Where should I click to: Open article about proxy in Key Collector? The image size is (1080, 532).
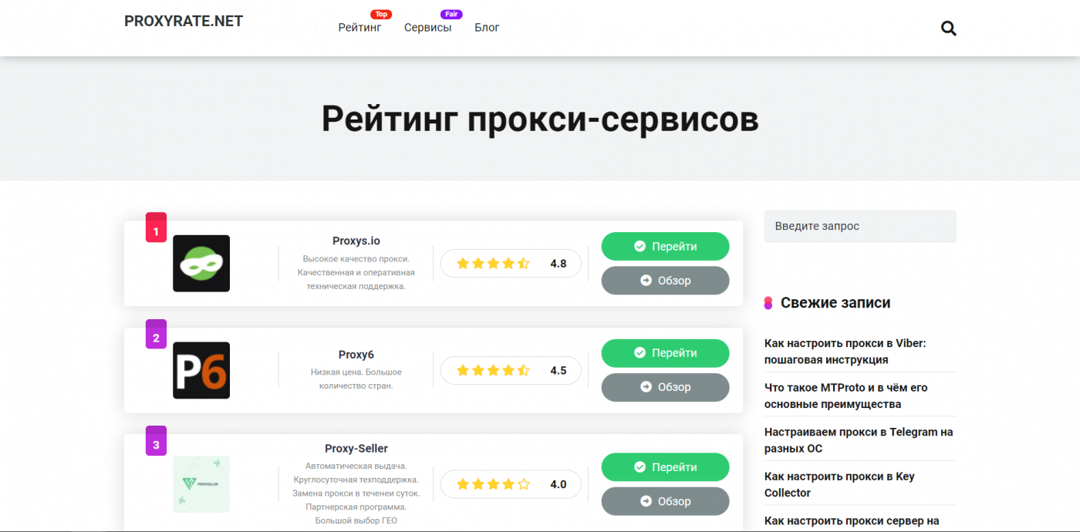[x=839, y=484]
